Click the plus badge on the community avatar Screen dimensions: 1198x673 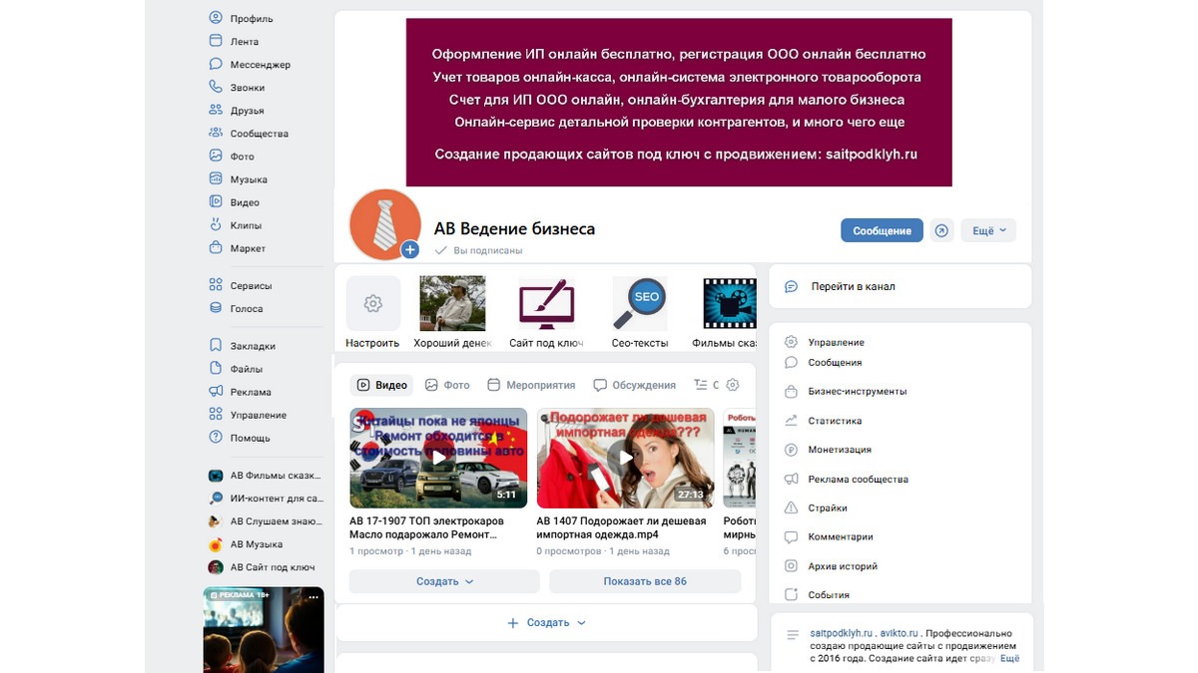409,250
